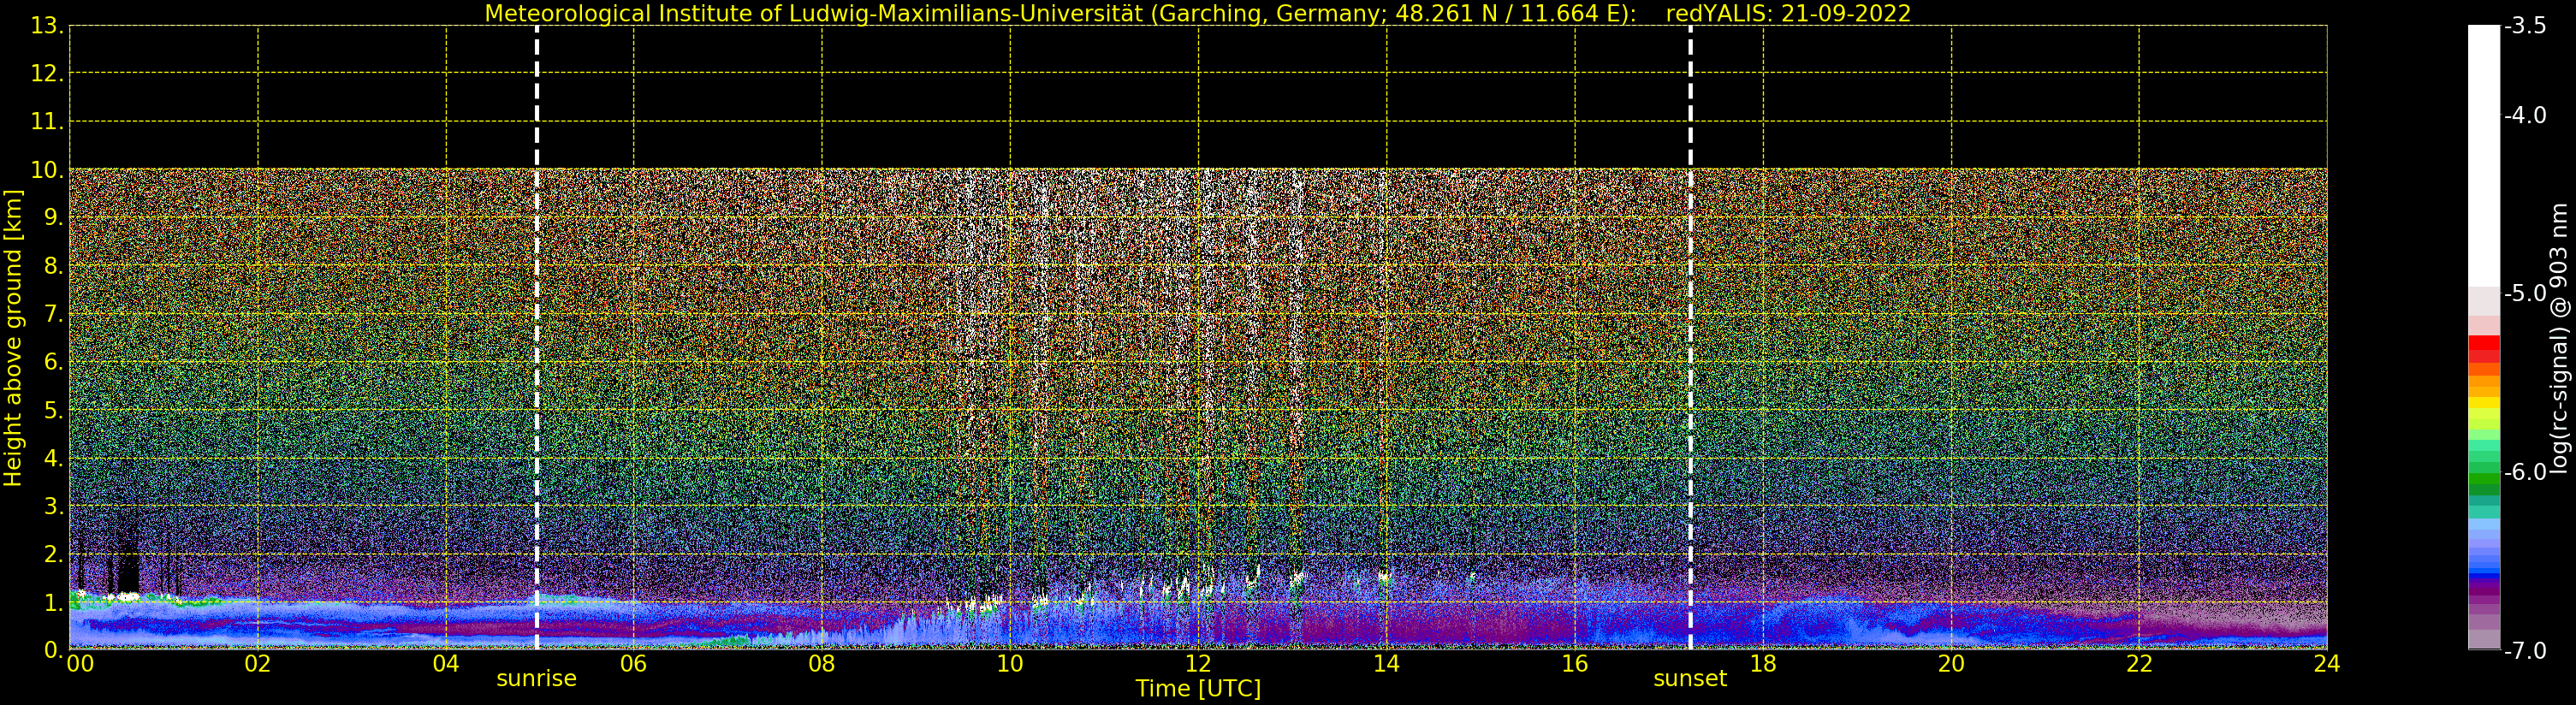Click the time axis tick label 14

tap(1386, 664)
